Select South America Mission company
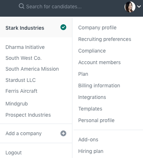143x158 pixels. coord(32,69)
